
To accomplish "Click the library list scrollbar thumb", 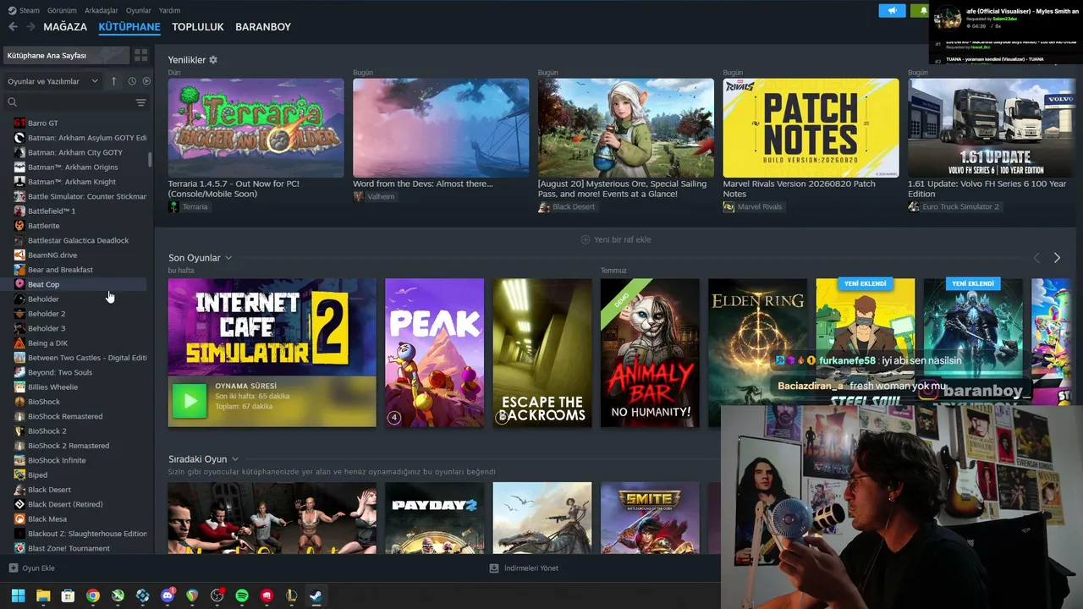I will click(x=150, y=159).
